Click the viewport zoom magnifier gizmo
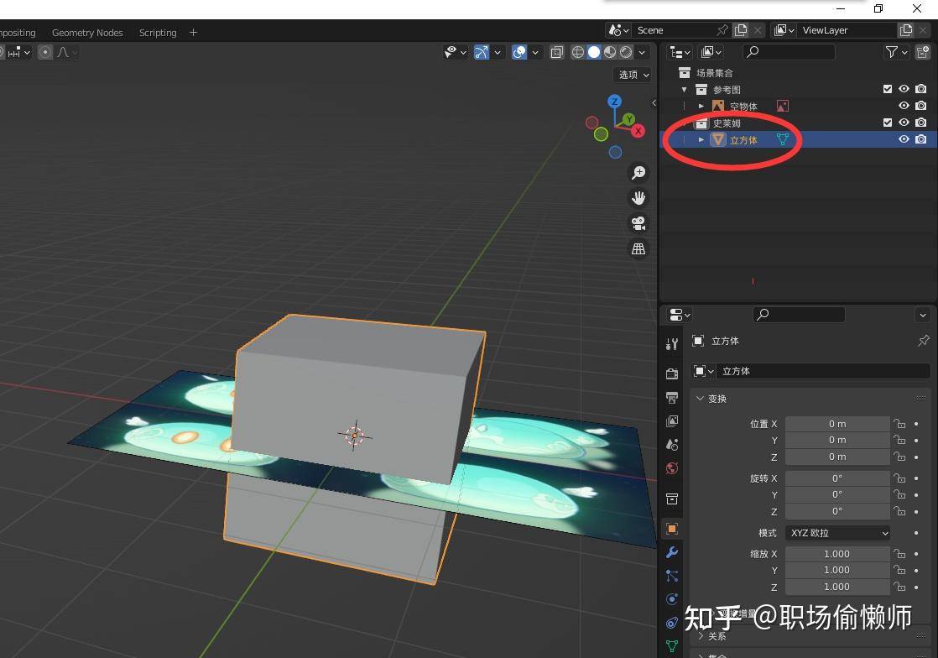Viewport: 938px width, 658px height. point(638,173)
